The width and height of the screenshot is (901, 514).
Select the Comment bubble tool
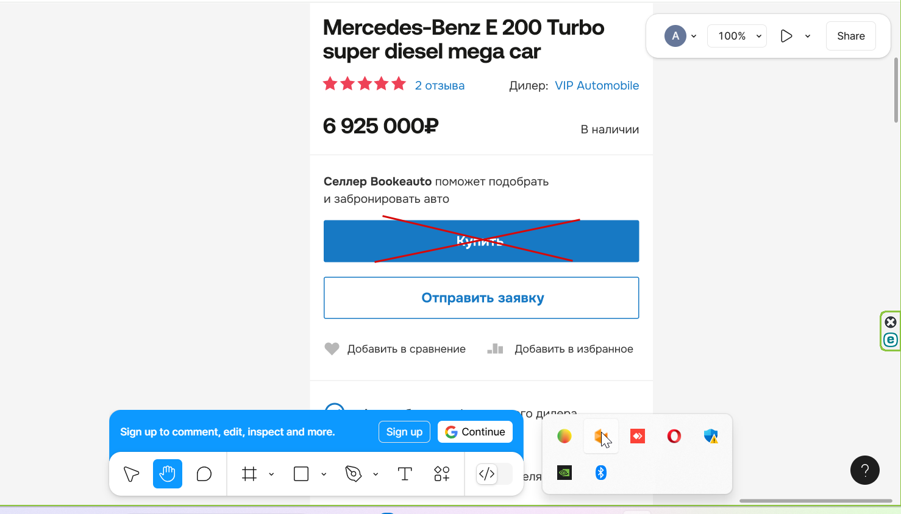coord(204,474)
